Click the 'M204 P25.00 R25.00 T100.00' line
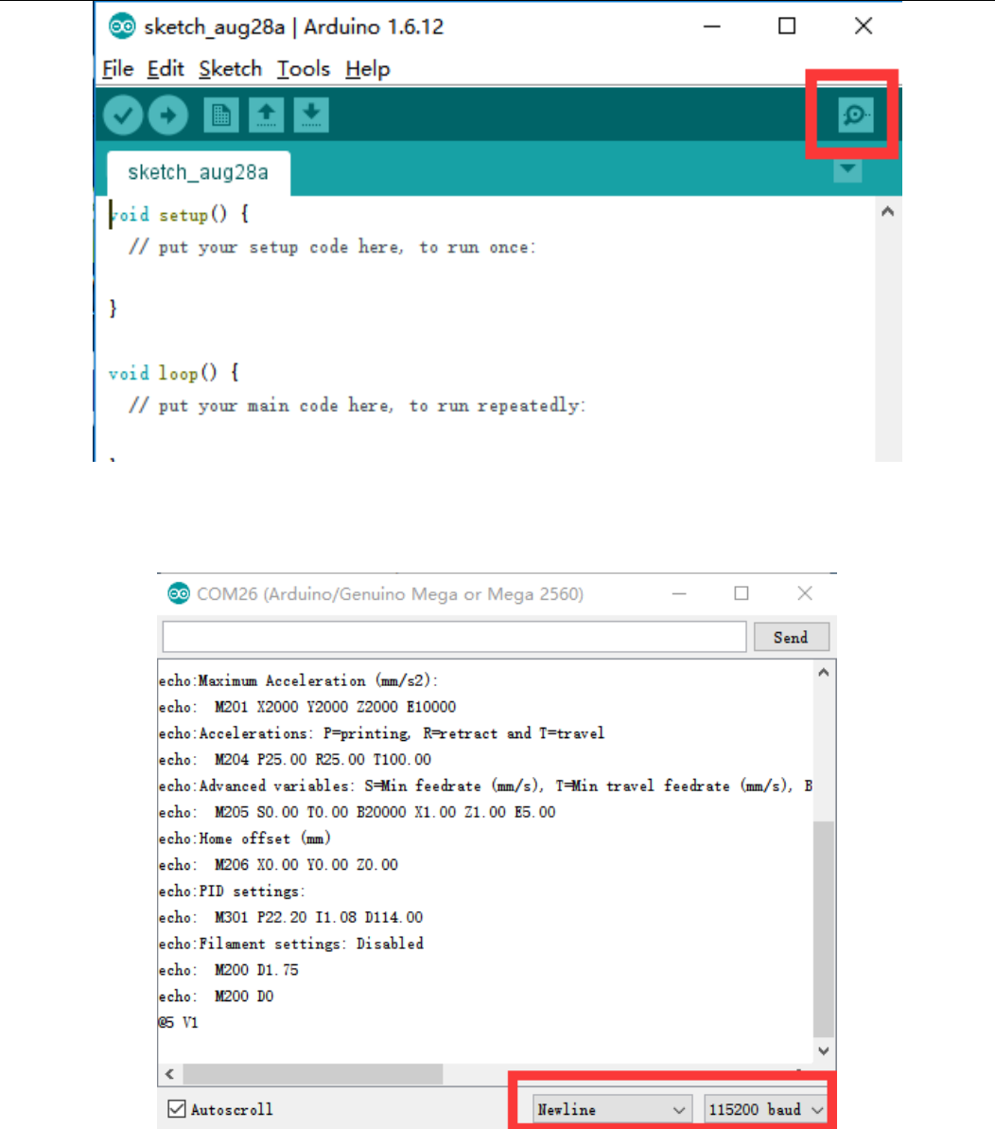Screen dimensions: 995x1129 coord(295,760)
